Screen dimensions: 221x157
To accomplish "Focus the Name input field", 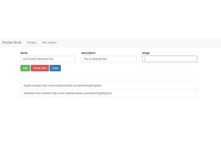I will pyautogui.click(x=48, y=59).
